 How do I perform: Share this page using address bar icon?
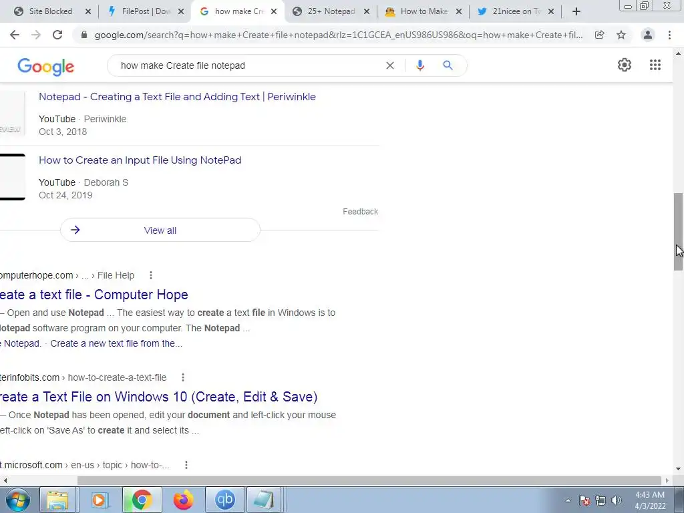(600, 35)
